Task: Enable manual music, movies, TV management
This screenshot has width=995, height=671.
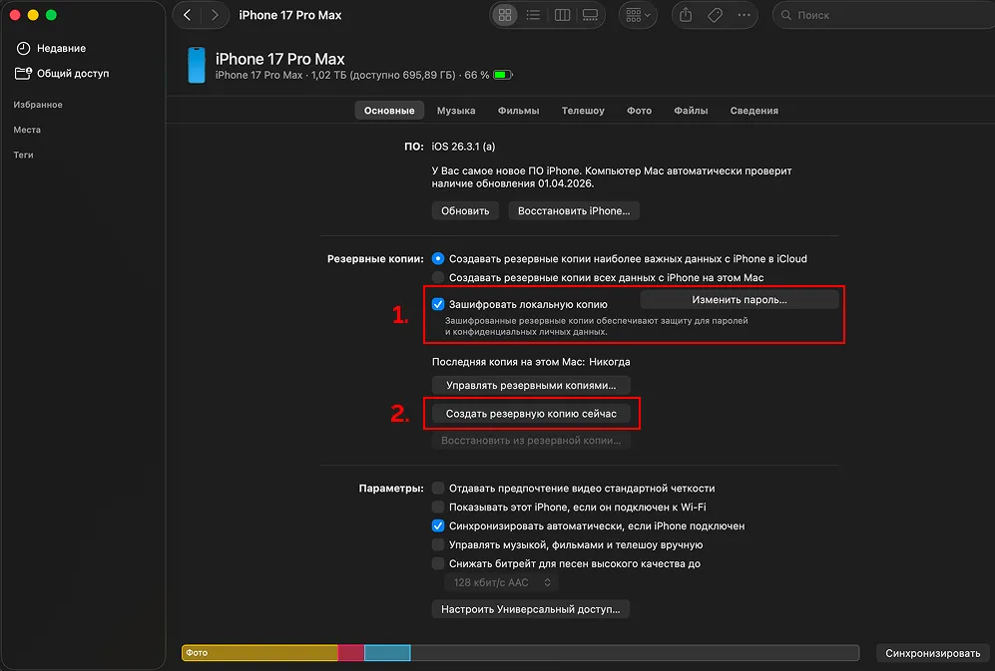Action: click(438, 544)
